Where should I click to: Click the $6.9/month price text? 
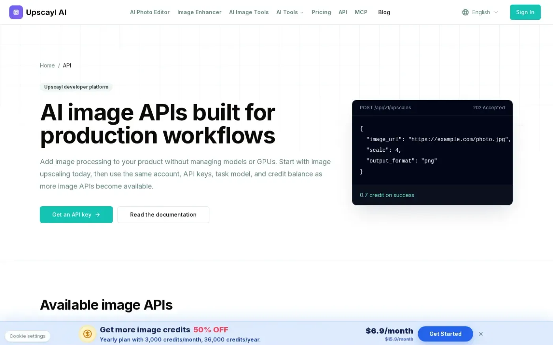pyautogui.click(x=389, y=331)
